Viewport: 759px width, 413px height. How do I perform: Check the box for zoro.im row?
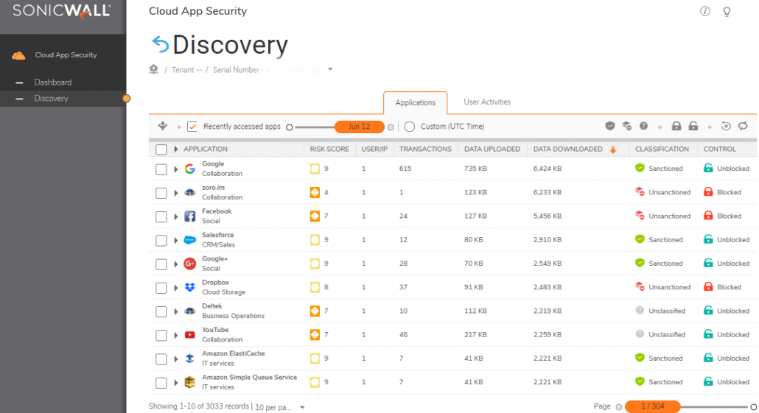pyautogui.click(x=161, y=193)
